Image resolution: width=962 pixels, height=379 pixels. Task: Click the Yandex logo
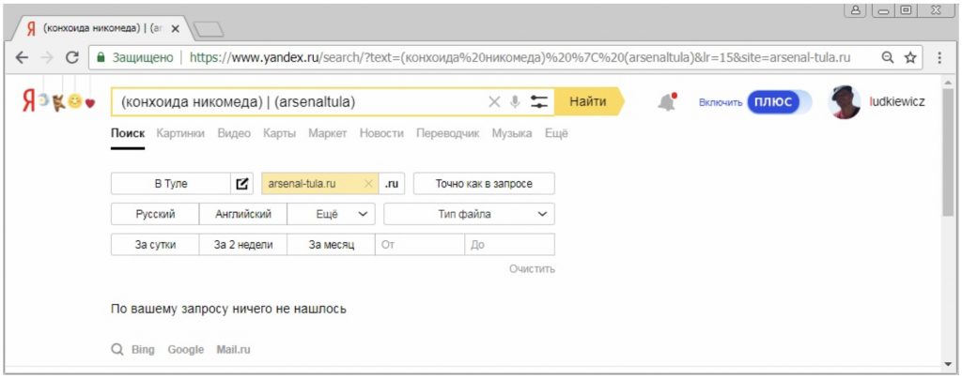click(29, 101)
